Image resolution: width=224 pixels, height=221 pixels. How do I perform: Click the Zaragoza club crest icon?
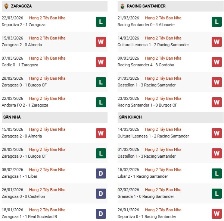[x=7, y=6]
